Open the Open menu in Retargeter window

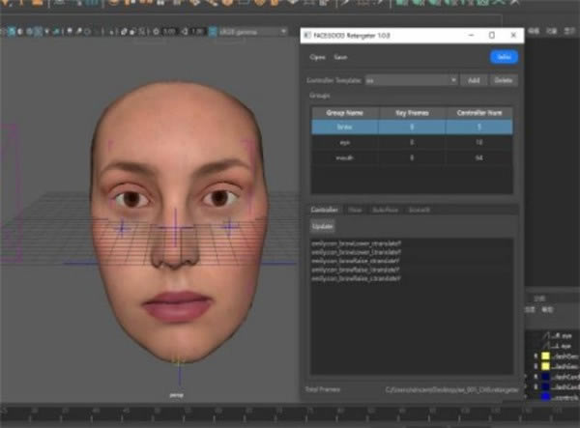point(317,57)
